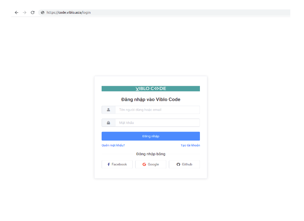Open the Quên mật khẩu? link
The width and height of the screenshot is (304, 221).
pyautogui.click(x=113, y=145)
